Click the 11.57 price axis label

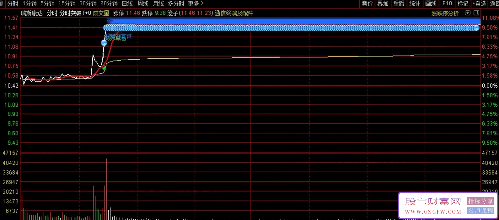[x=11, y=18]
